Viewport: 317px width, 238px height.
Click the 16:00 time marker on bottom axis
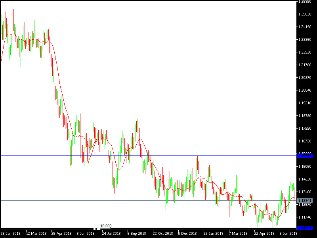pyautogui.click(x=106, y=225)
